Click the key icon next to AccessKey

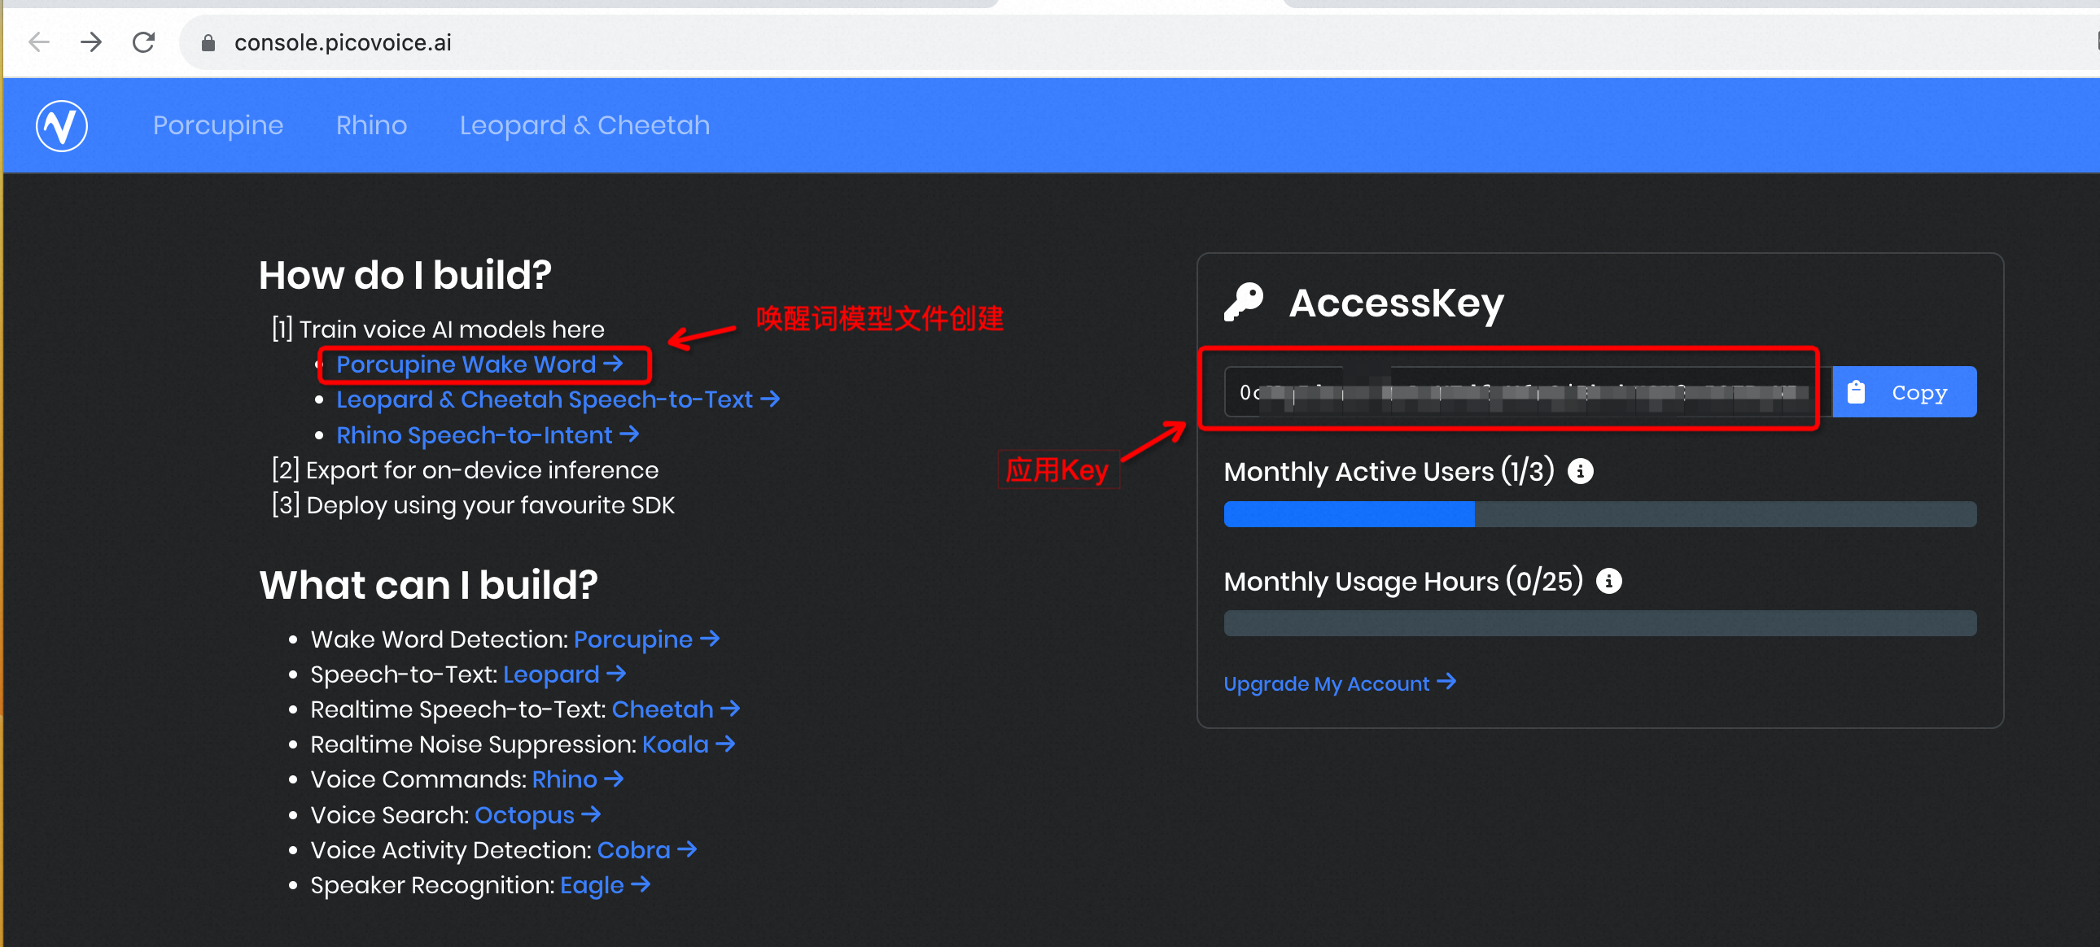[1243, 303]
